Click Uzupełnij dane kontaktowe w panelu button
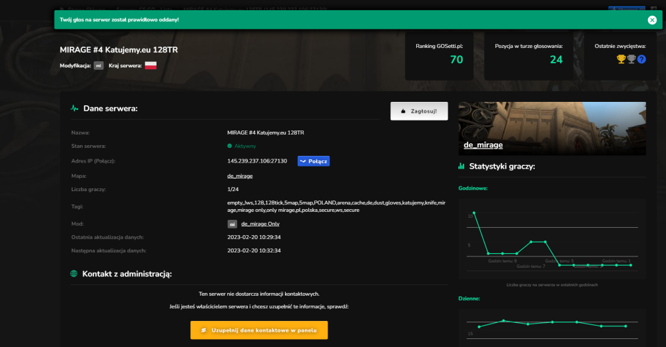Screen dimensions: 666x347 (x=259, y=330)
